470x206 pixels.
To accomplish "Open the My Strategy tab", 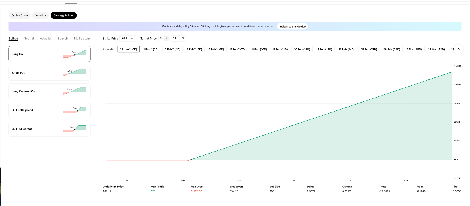I will pyautogui.click(x=82, y=39).
